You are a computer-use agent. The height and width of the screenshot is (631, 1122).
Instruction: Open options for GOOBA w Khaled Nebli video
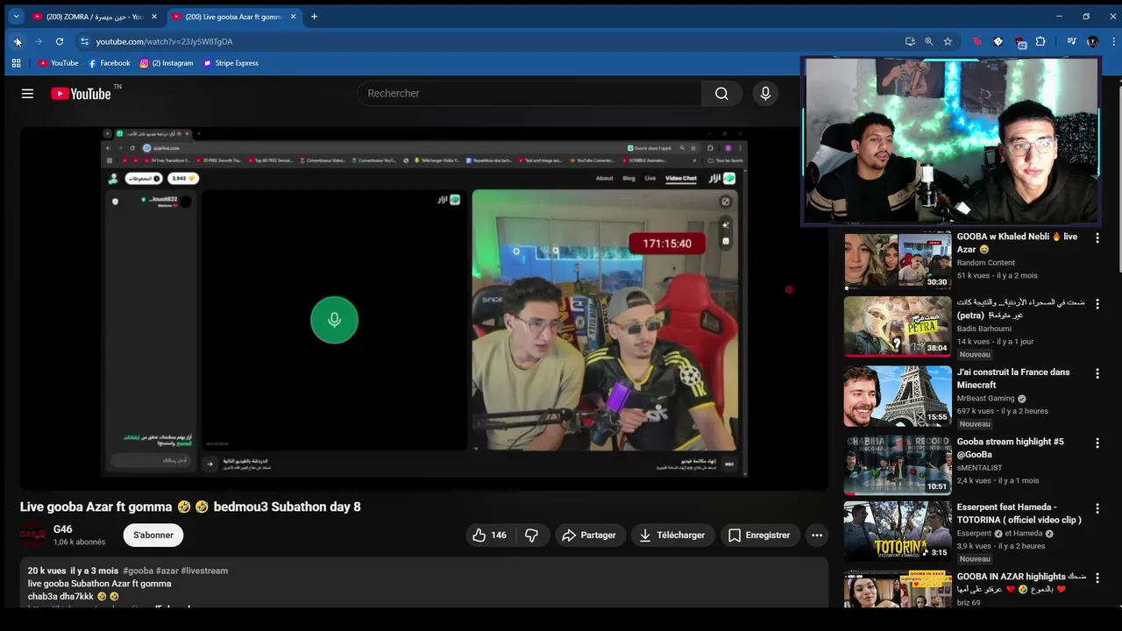[1097, 238]
